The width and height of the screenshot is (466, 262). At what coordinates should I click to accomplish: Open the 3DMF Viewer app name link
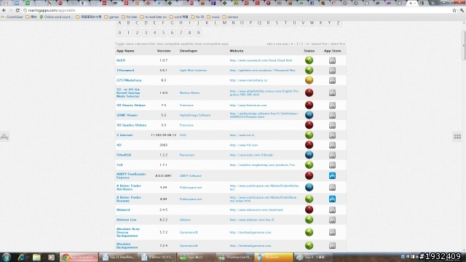pyautogui.click(x=127, y=115)
